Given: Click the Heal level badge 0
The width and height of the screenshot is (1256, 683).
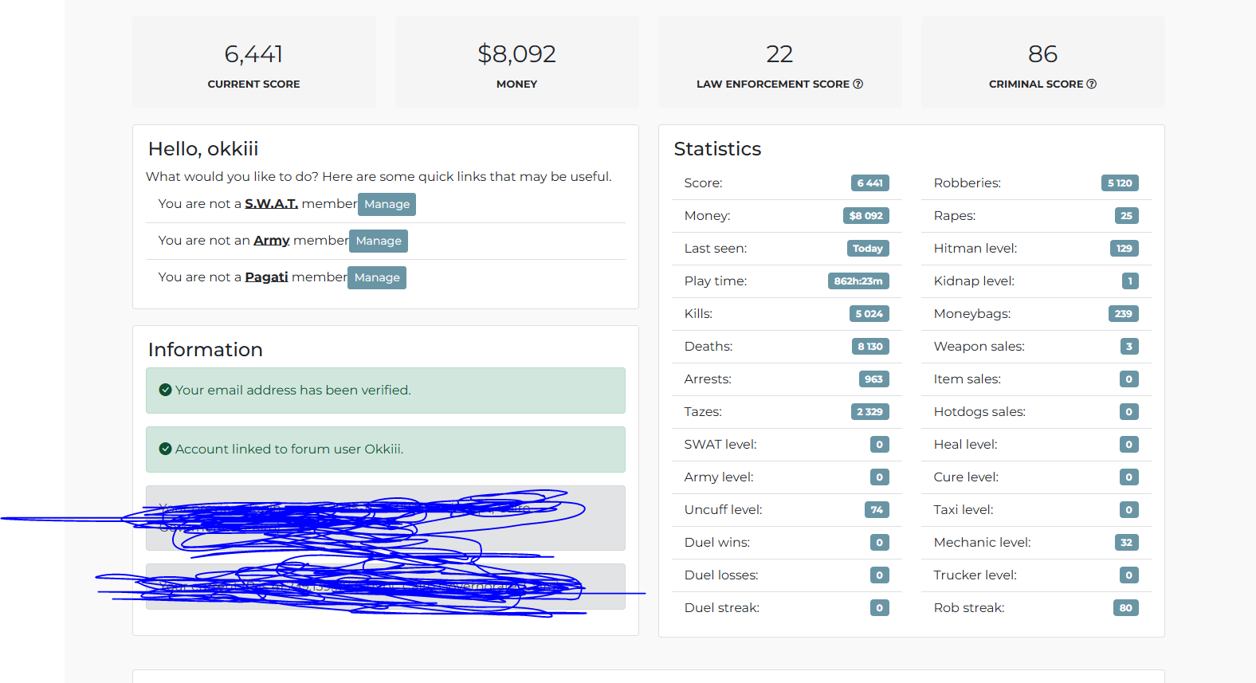Looking at the screenshot, I should 1129,445.
